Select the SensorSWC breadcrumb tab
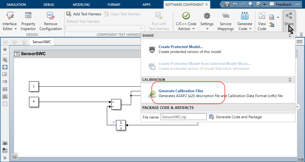The image size is (305, 162). (x=42, y=42)
